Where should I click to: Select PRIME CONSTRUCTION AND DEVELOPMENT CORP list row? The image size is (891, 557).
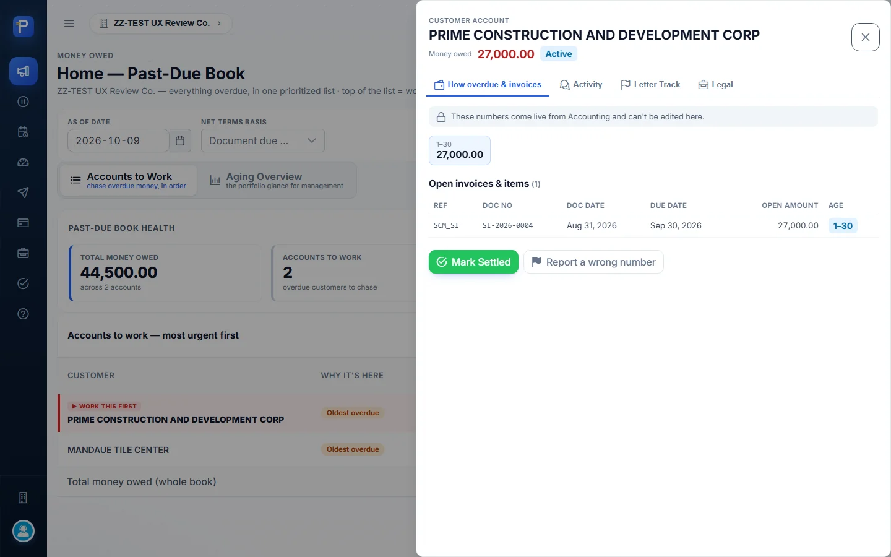[x=238, y=413]
